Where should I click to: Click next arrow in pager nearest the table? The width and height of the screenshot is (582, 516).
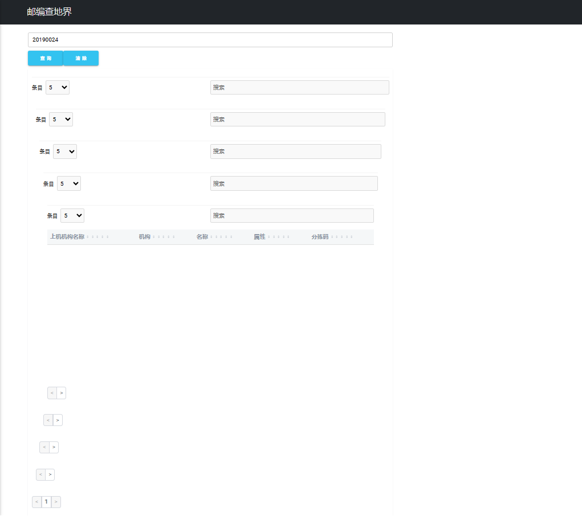point(61,393)
